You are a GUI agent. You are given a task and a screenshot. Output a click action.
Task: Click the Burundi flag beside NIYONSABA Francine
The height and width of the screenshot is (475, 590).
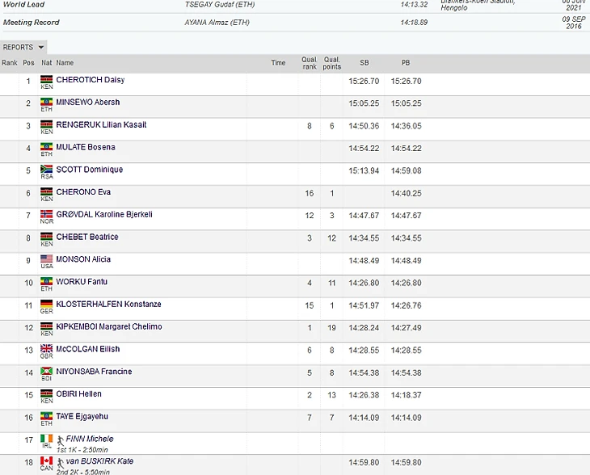(x=46, y=371)
